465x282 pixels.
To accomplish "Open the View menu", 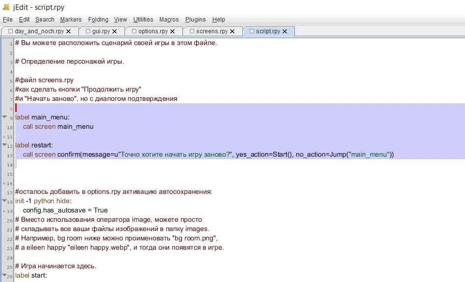I will coord(120,20).
